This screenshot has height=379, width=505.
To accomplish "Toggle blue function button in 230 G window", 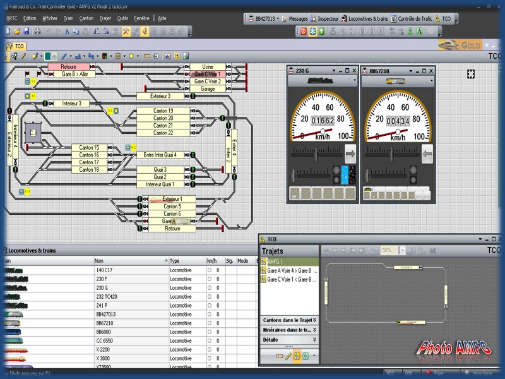I will (345, 175).
